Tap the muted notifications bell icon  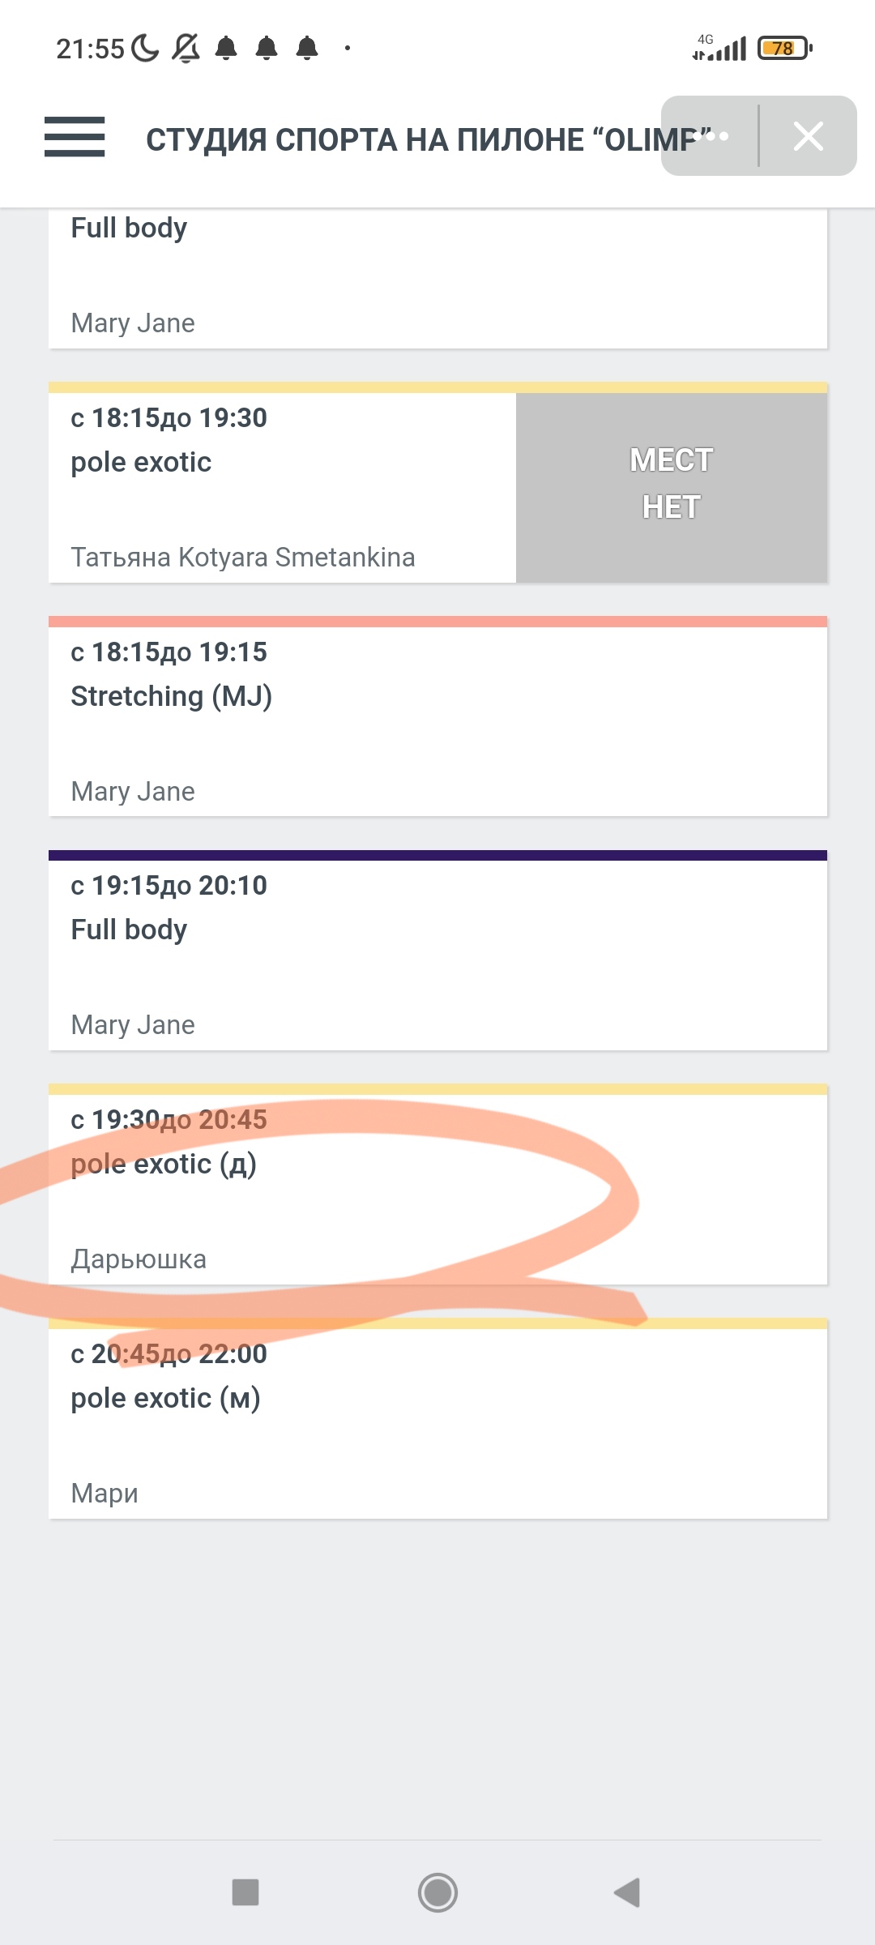pyautogui.click(x=186, y=49)
